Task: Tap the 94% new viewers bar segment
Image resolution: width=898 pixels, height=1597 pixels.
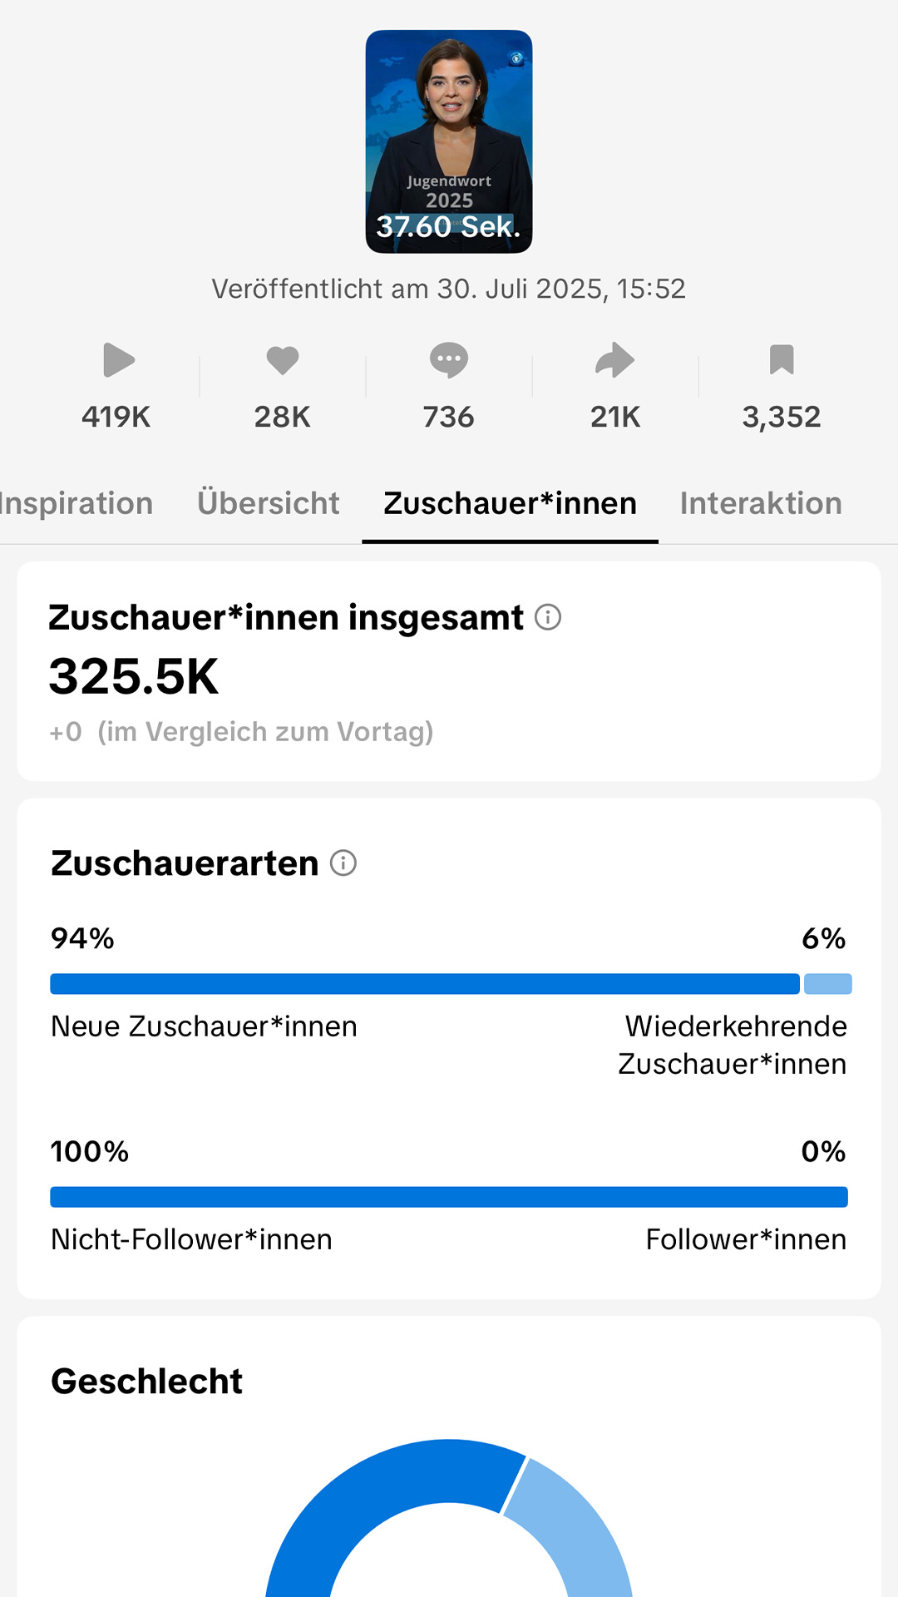Action: 425,984
